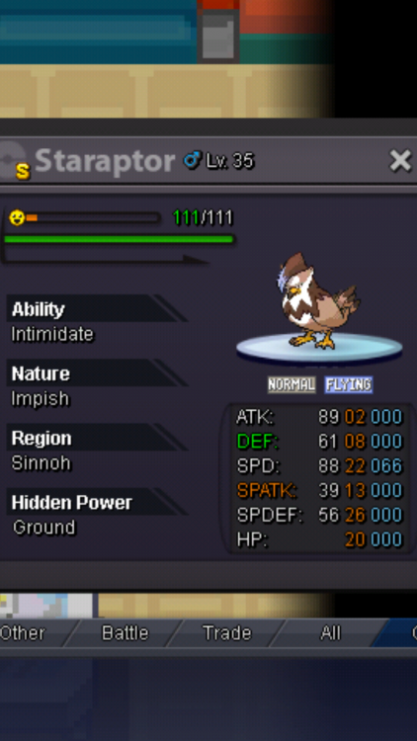Click the NORMAL type badge

tap(292, 384)
